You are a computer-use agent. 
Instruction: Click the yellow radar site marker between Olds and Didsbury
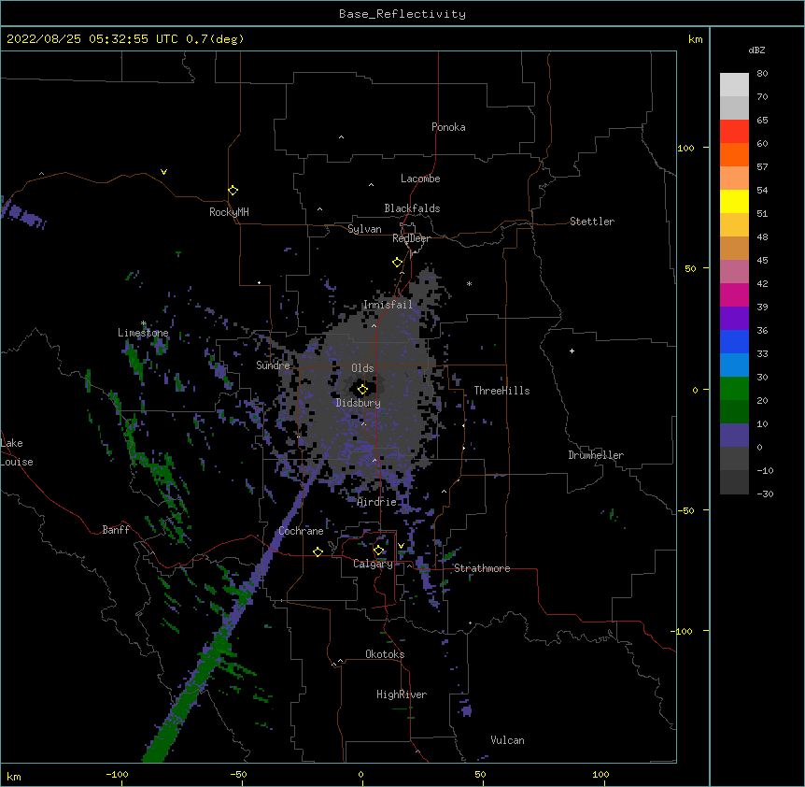click(362, 389)
